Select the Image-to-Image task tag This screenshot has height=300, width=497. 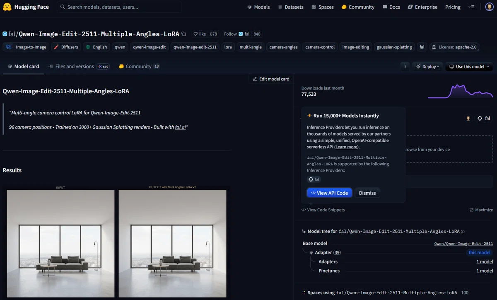[26, 47]
